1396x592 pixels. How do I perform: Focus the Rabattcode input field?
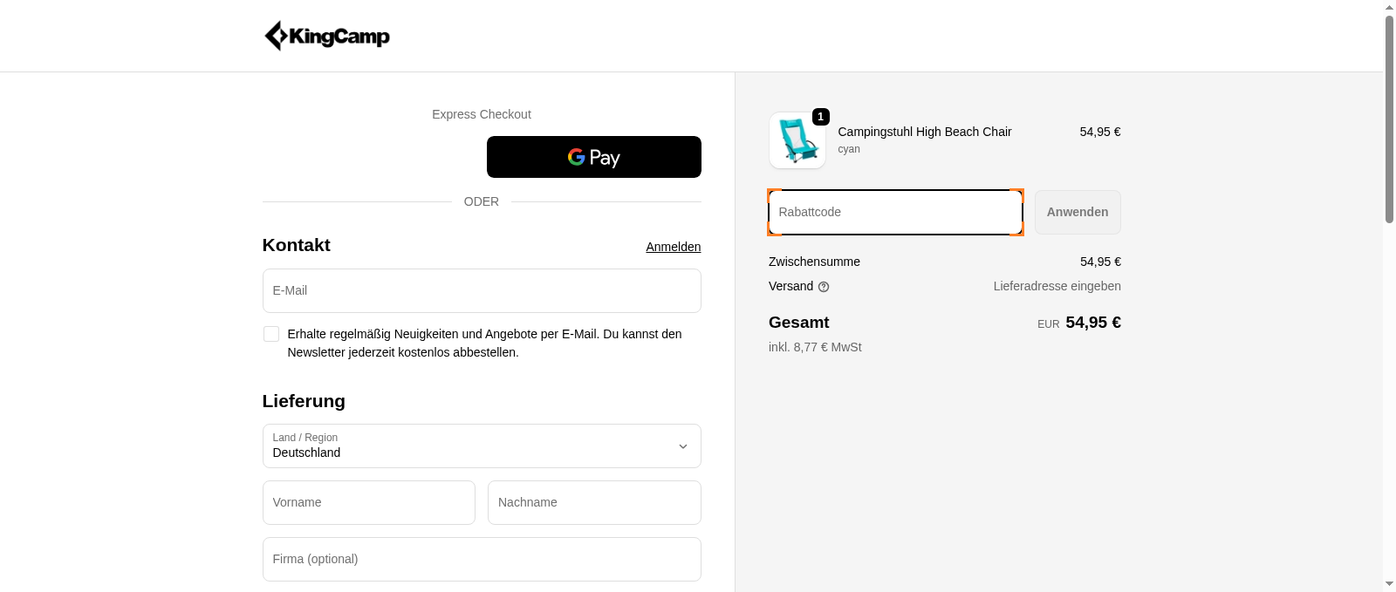point(895,212)
